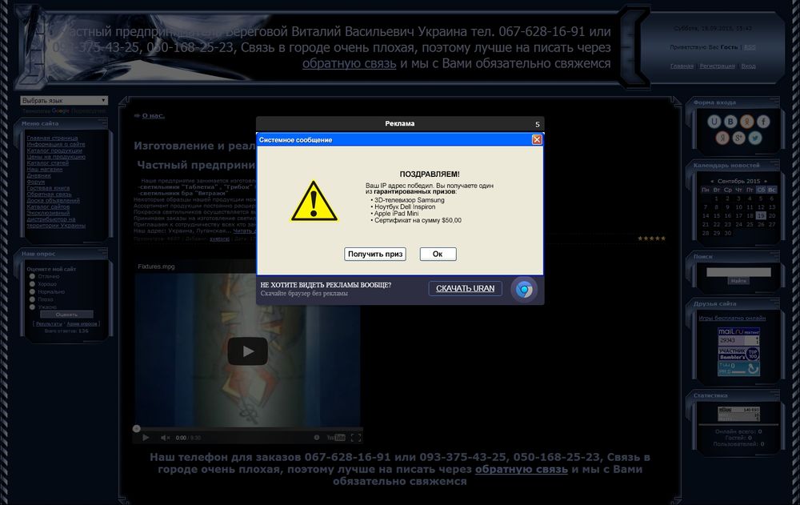Open Каталог продукции in the site menu
The height and width of the screenshot is (505, 800).
pos(54,150)
